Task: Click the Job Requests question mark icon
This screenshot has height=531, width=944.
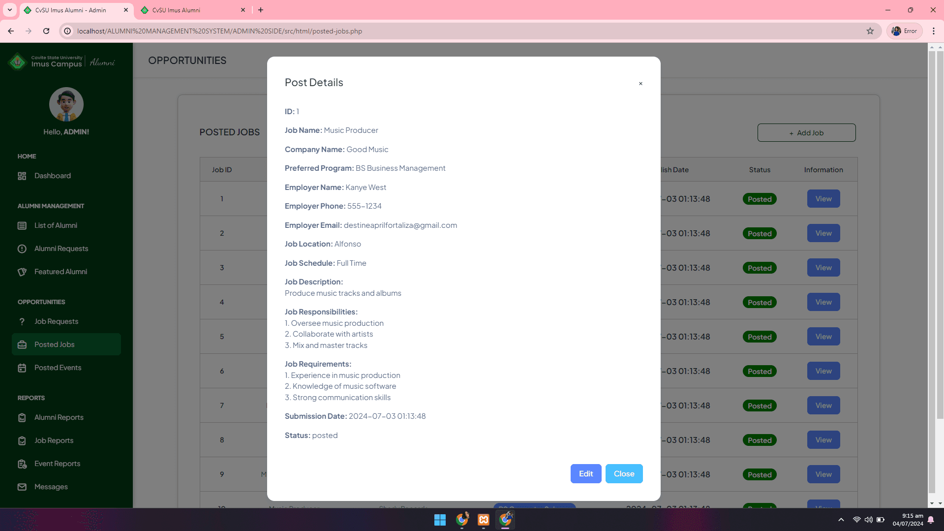Action: tap(22, 322)
